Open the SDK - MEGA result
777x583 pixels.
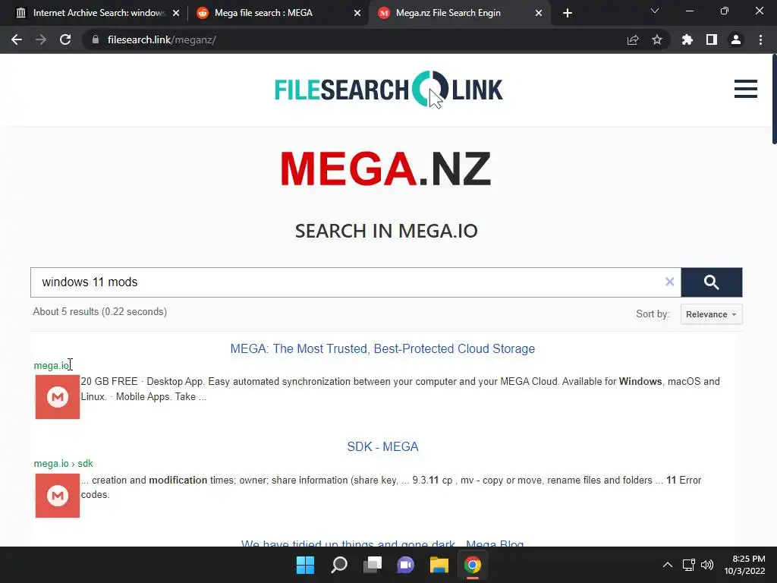pos(382,446)
